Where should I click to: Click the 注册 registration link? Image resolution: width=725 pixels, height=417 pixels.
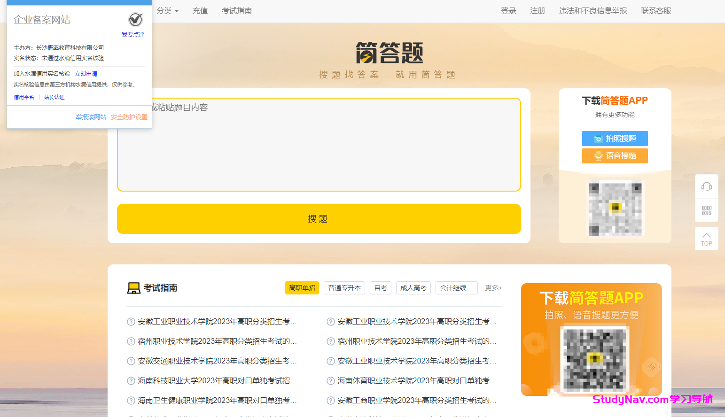(538, 10)
